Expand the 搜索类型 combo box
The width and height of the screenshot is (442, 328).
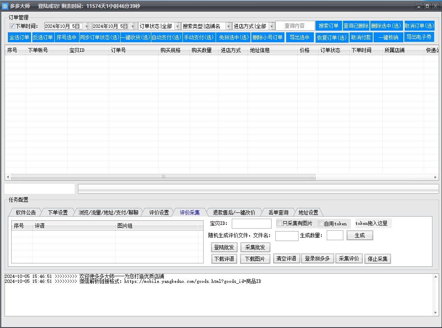[228, 26]
